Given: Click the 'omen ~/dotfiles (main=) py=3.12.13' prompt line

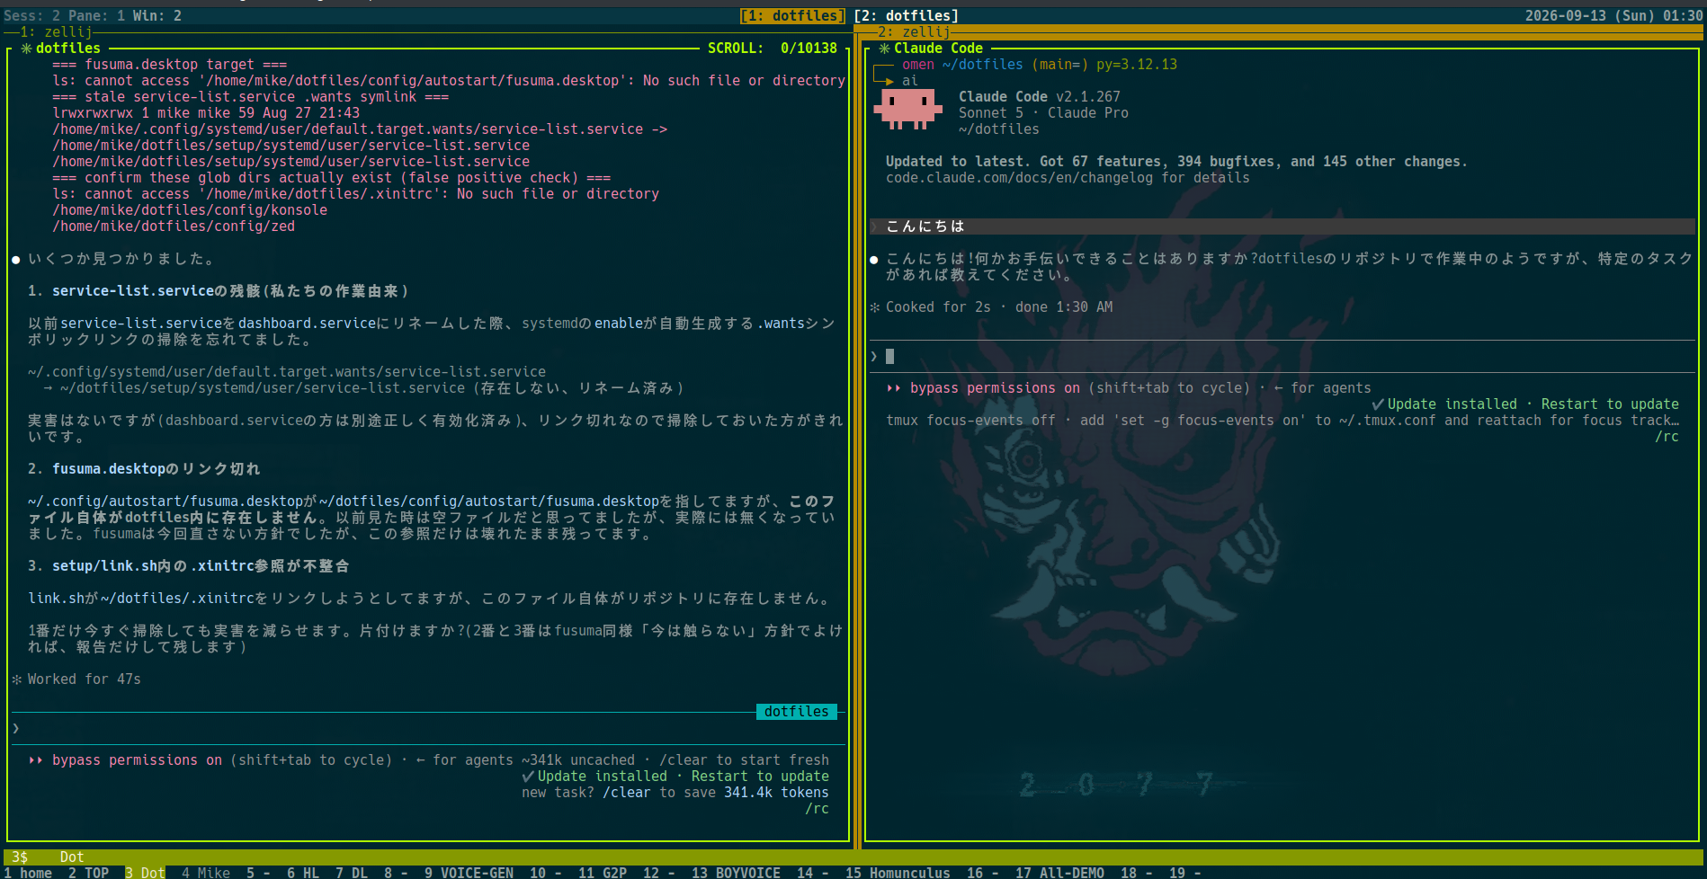Looking at the screenshot, I should [1040, 65].
